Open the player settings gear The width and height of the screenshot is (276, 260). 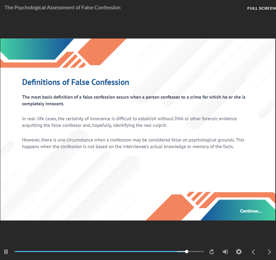click(x=238, y=252)
